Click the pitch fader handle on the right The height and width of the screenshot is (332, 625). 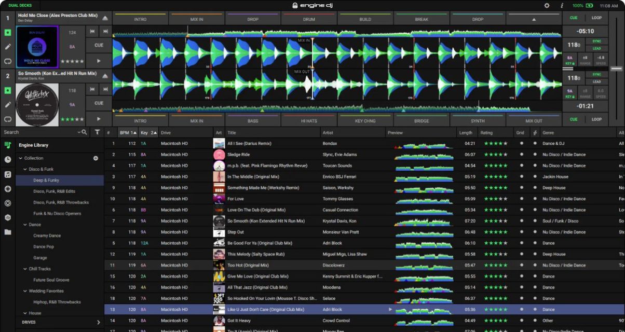(617, 68)
